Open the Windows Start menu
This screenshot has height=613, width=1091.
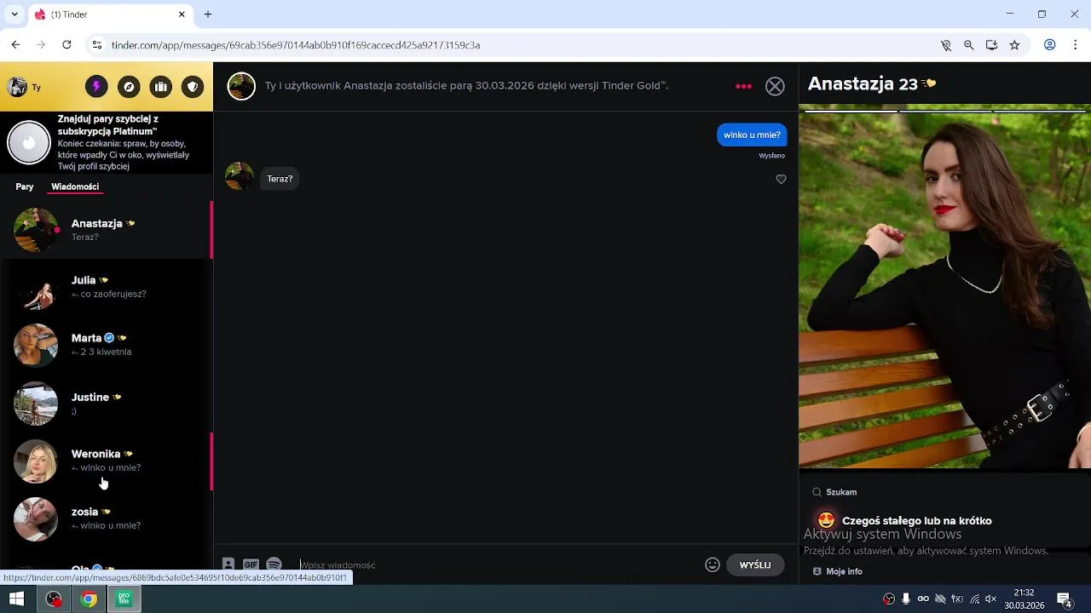tap(16, 599)
